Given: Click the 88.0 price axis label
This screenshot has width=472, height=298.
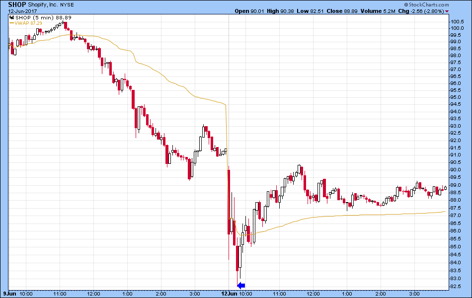Looking at the screenshot, I should 456,200.
